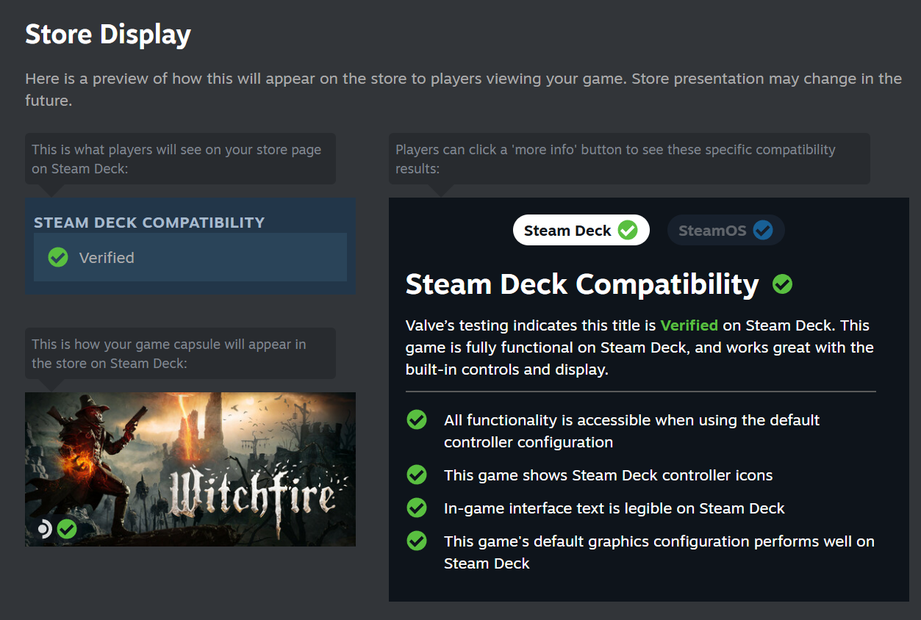Click the 'Steam Deck Compatibility' large heading
This screenshot has width=921, height=620.
(x=582, y=284)
